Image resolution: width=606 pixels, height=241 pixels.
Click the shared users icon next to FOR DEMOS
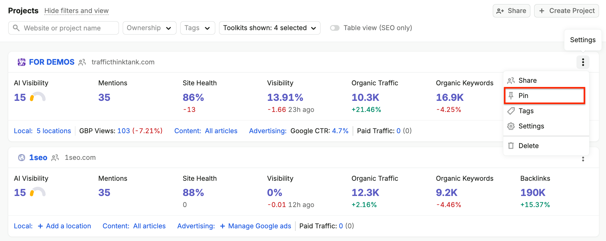tap(82, 62)
